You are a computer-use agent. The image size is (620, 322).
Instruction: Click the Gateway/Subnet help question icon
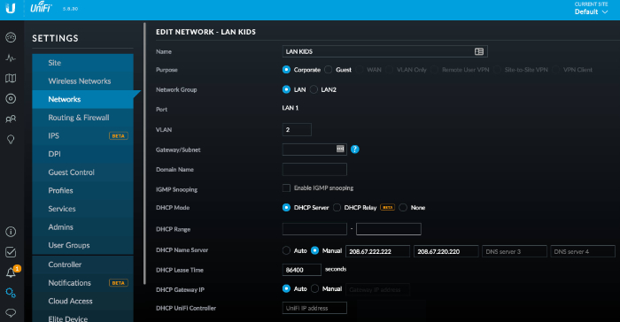[355, 149]
